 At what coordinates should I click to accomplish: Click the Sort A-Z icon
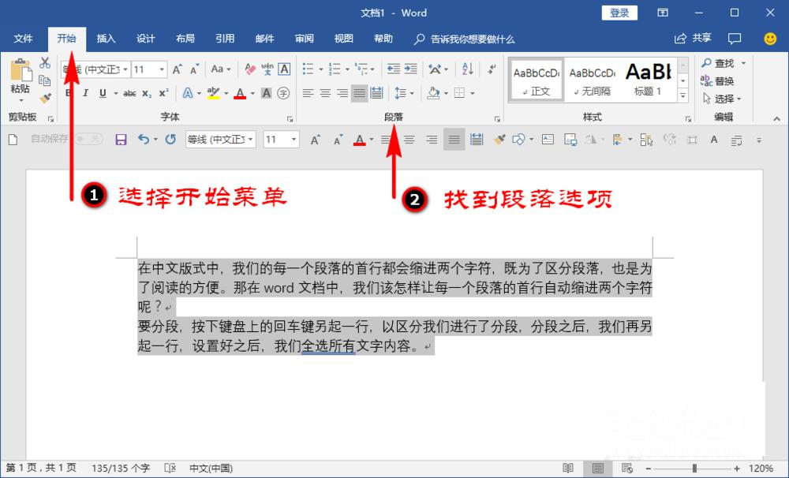[x=467, y=69]
